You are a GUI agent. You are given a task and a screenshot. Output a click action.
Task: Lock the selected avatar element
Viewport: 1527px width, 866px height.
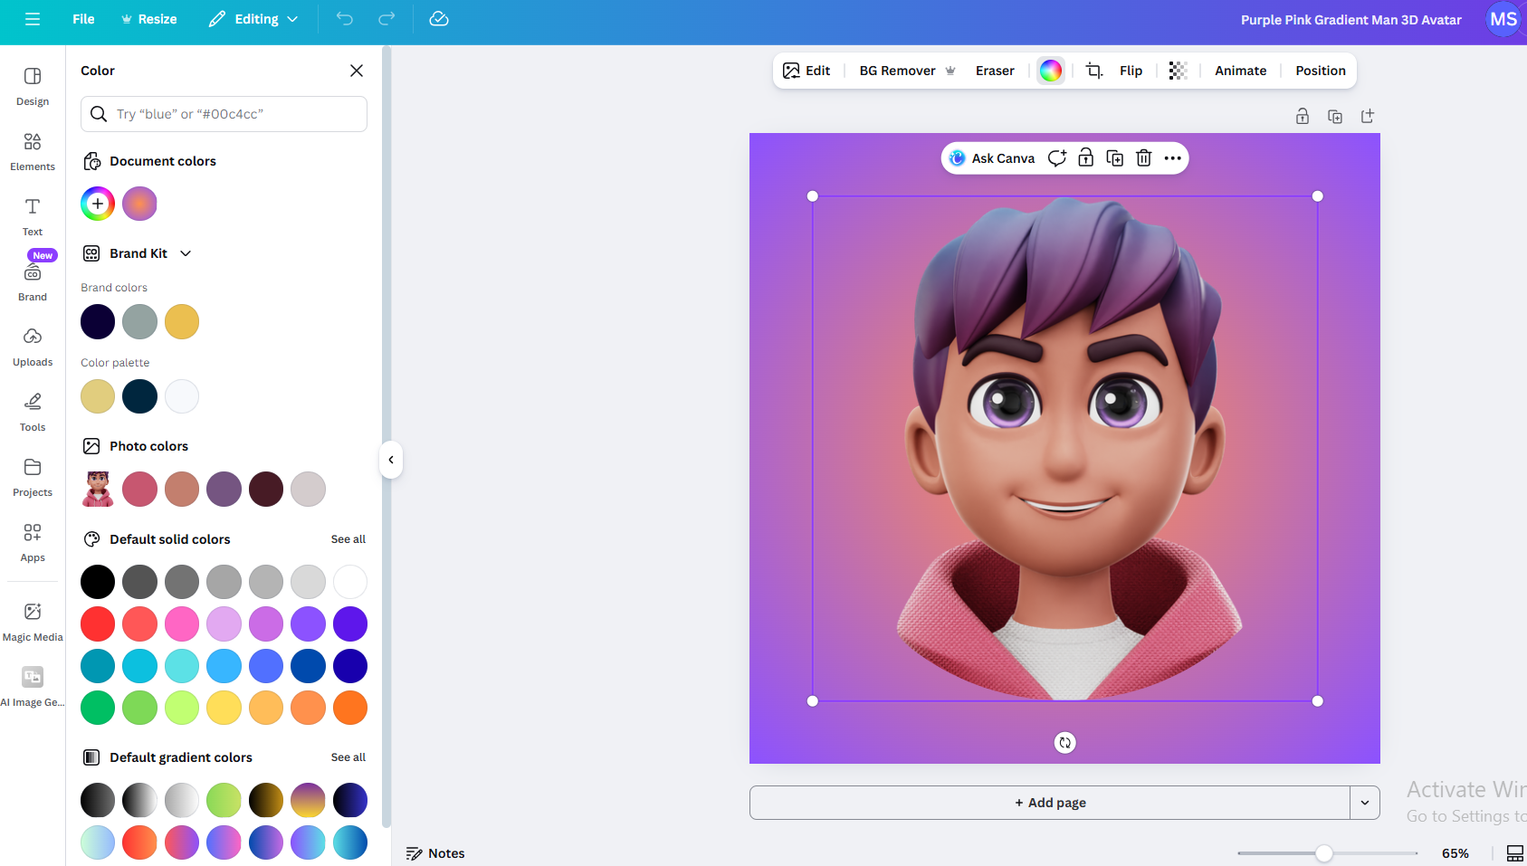coord(1086,158)
